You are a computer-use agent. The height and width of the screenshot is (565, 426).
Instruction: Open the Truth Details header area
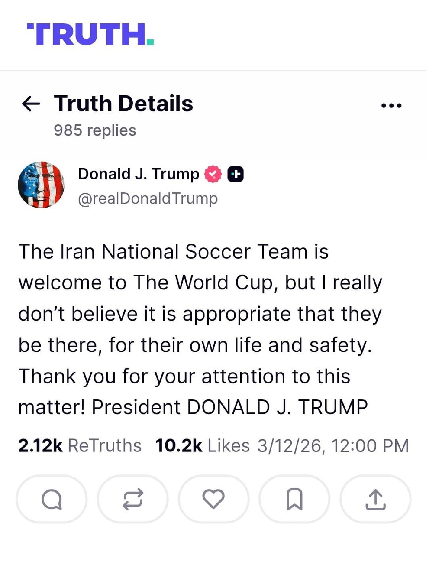point(123,103)
